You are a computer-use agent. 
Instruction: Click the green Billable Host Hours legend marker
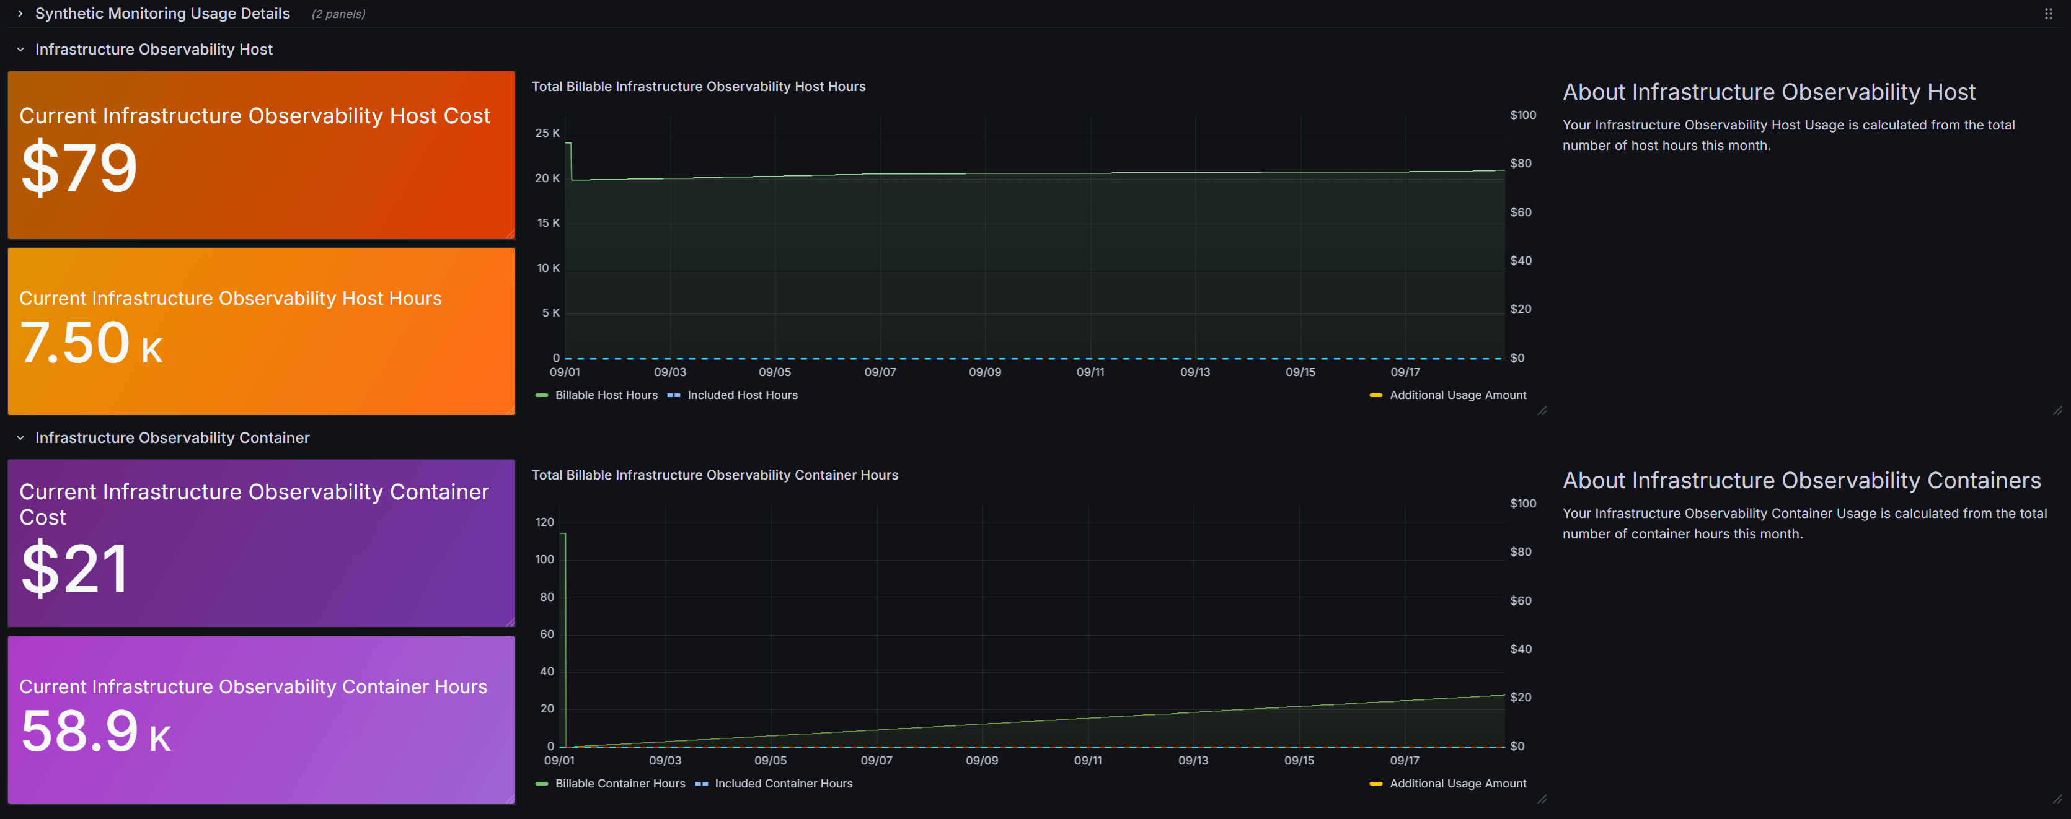point(542,395)
